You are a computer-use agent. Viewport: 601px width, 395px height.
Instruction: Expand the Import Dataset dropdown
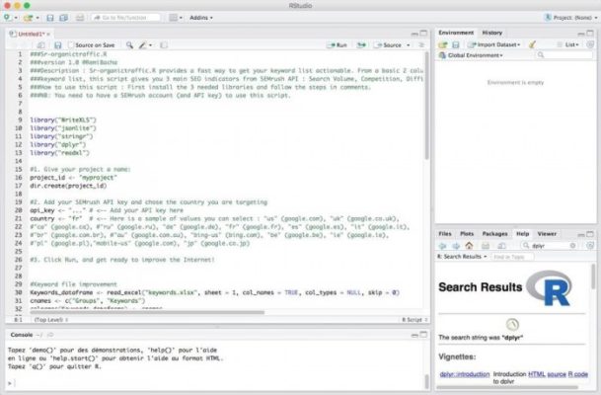coord(494,44)
